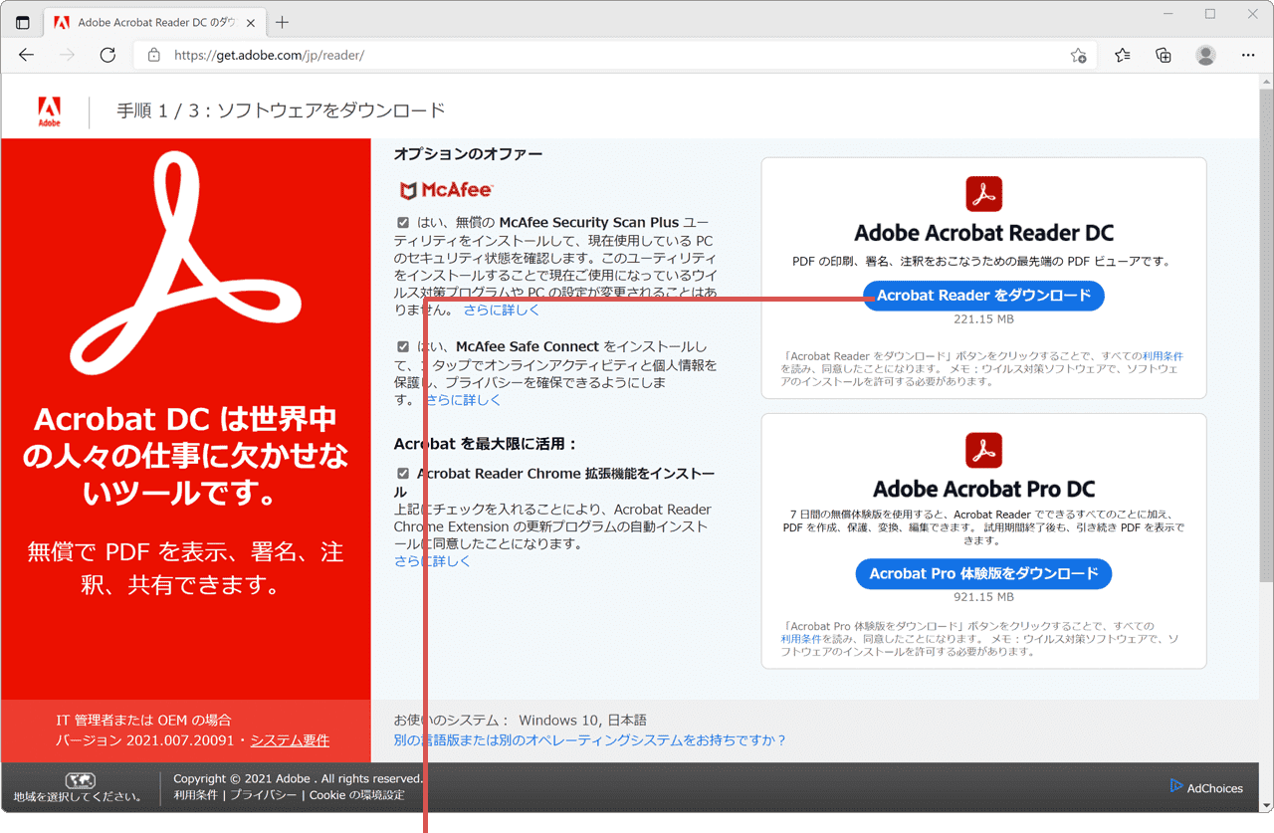This screenshot has width=1274, height=833.
Task: Click the Adobe logo in header
Action: pos(49,111)
